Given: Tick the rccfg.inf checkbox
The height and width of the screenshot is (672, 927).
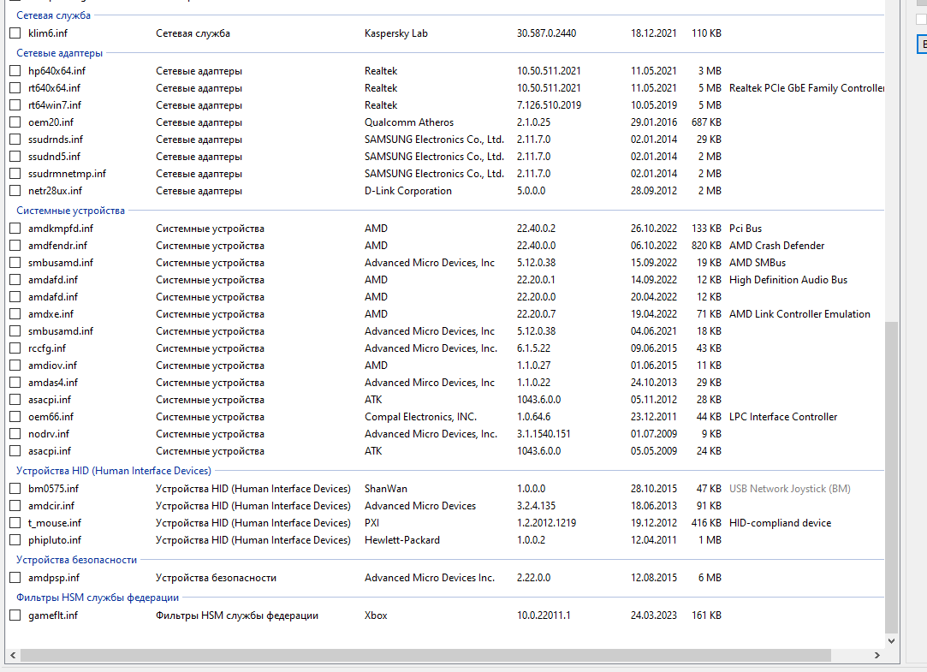Looking at the screenshot, I should point(15,348).
